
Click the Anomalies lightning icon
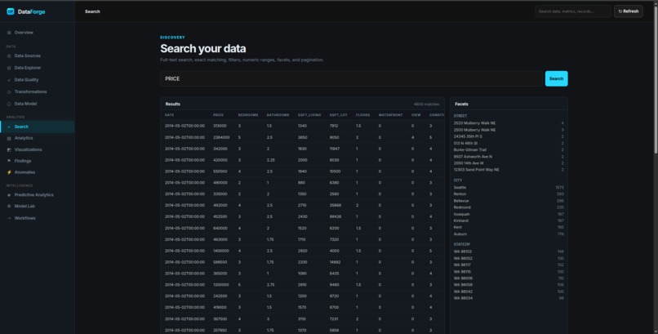(x=9, y=172)
